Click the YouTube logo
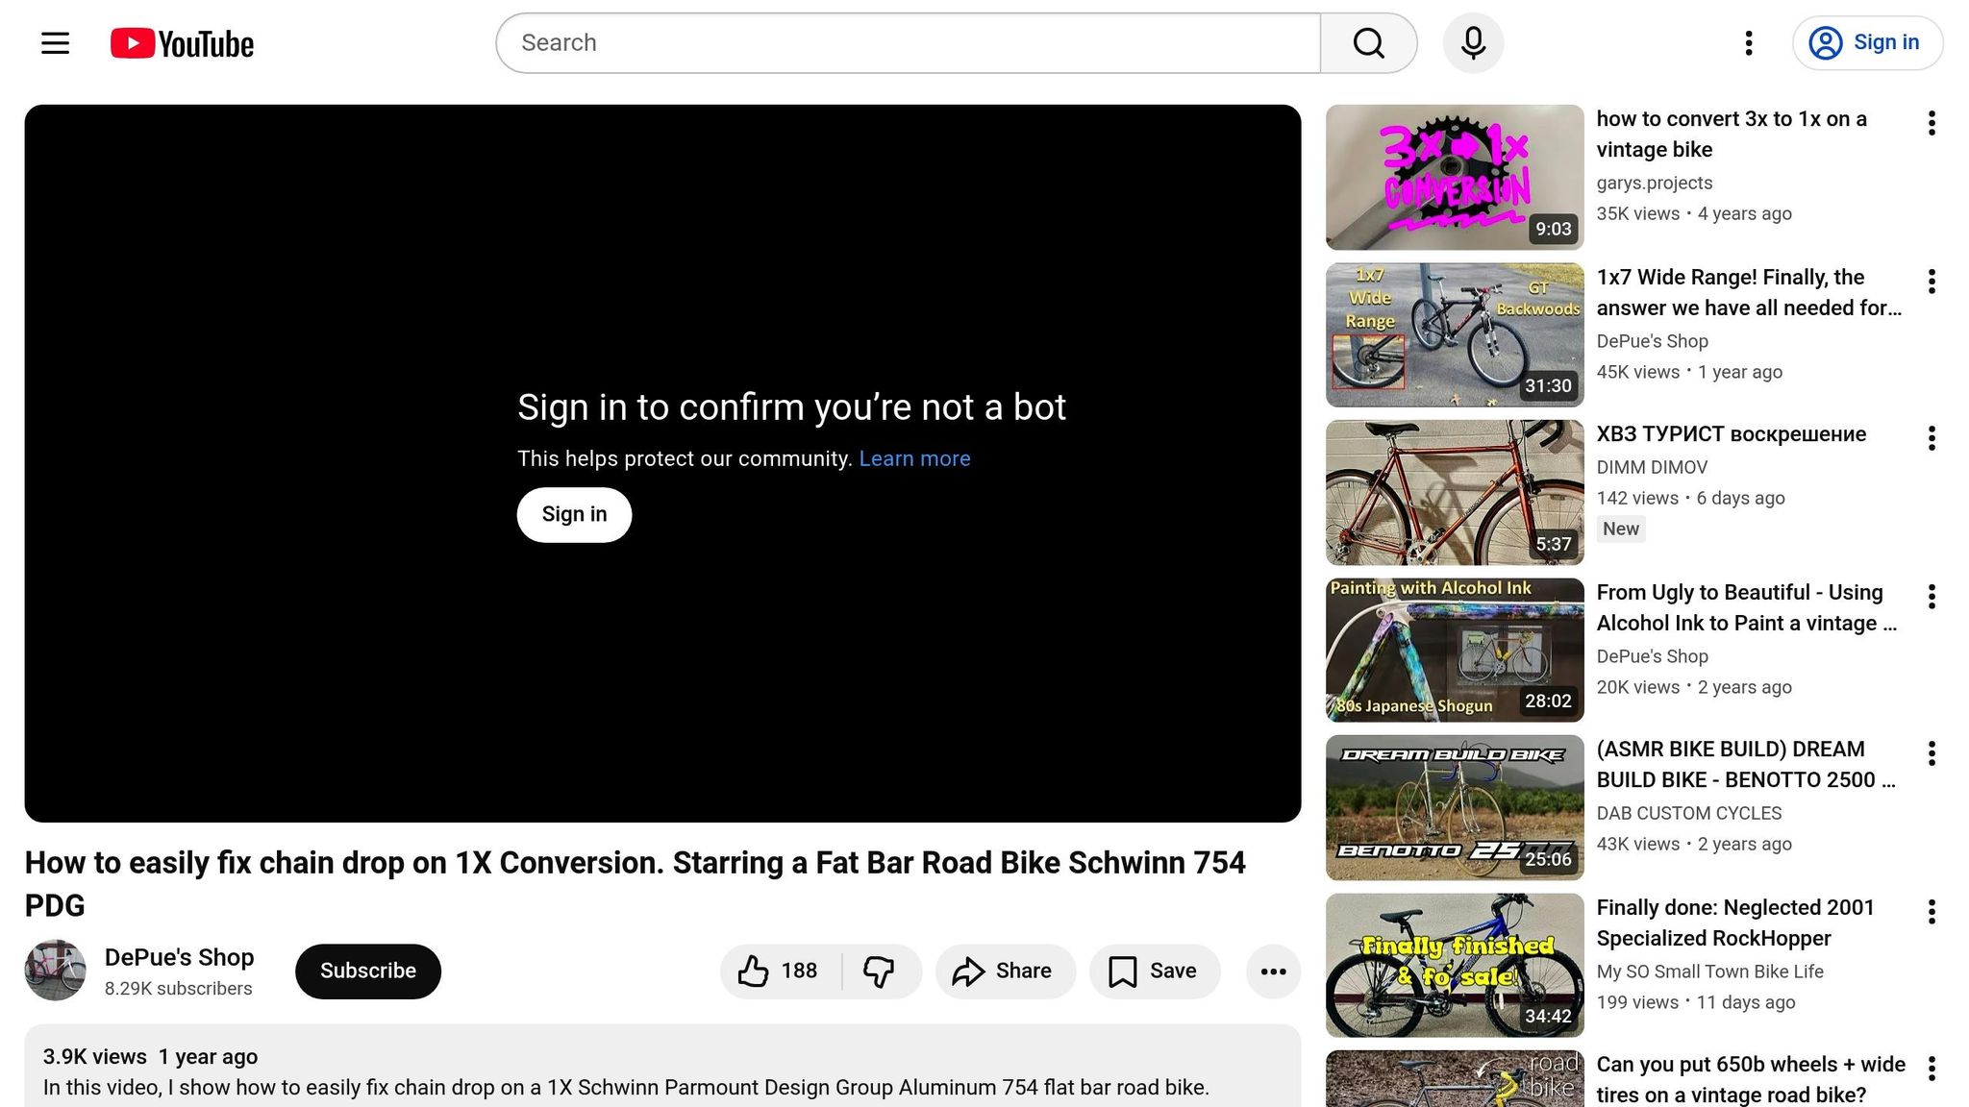Image resolution: width=1969 pixels, height=1107 pixels. (x=182, y=43)
